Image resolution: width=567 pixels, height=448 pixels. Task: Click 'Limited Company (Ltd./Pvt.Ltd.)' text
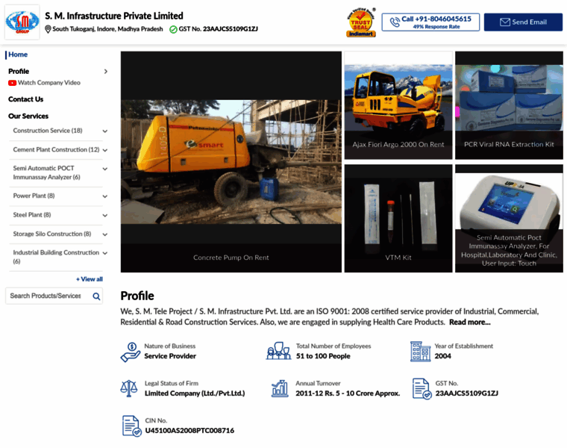pyautogui.click(x=195, y=393)
